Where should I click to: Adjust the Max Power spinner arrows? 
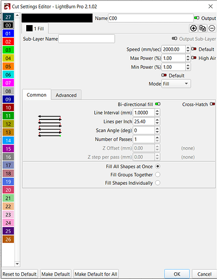coord(188,58)
